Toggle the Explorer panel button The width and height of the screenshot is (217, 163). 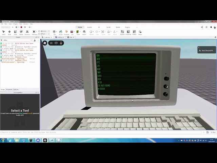(122, 33)
